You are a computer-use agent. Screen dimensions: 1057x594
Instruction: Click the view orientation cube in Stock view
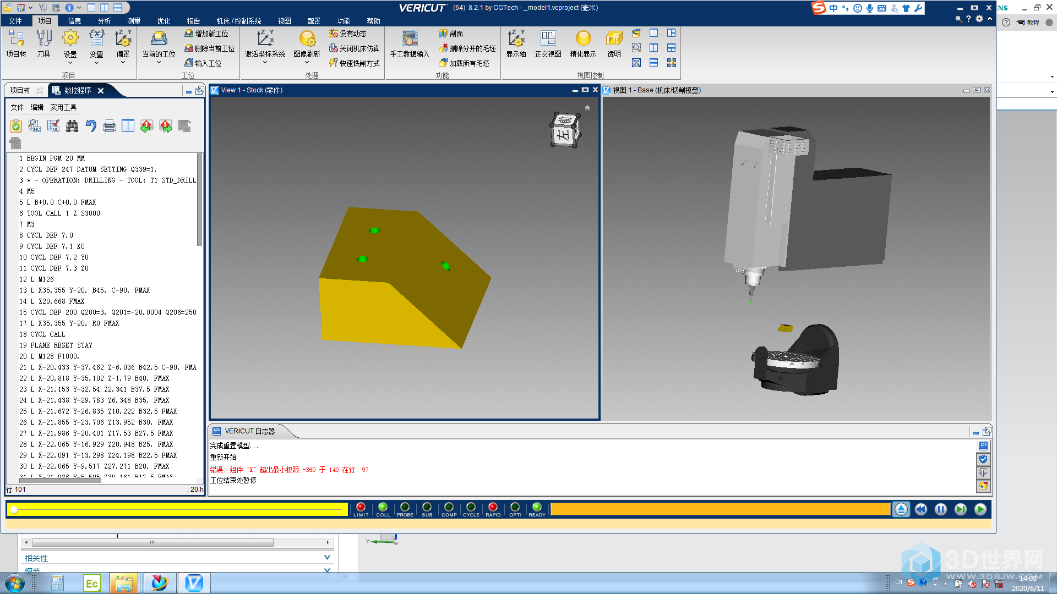tap(565, 130)
